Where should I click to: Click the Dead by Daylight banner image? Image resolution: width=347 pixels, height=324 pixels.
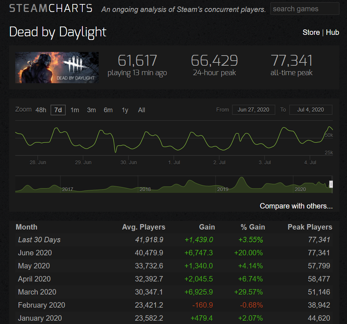pos(57,68)
